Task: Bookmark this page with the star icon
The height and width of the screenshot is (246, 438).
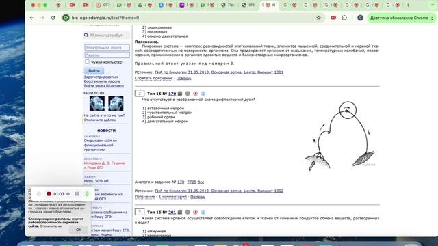Action: (x=318, y=18)
